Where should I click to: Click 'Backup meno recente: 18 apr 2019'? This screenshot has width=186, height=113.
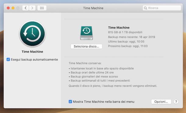[x=131, y=37]
